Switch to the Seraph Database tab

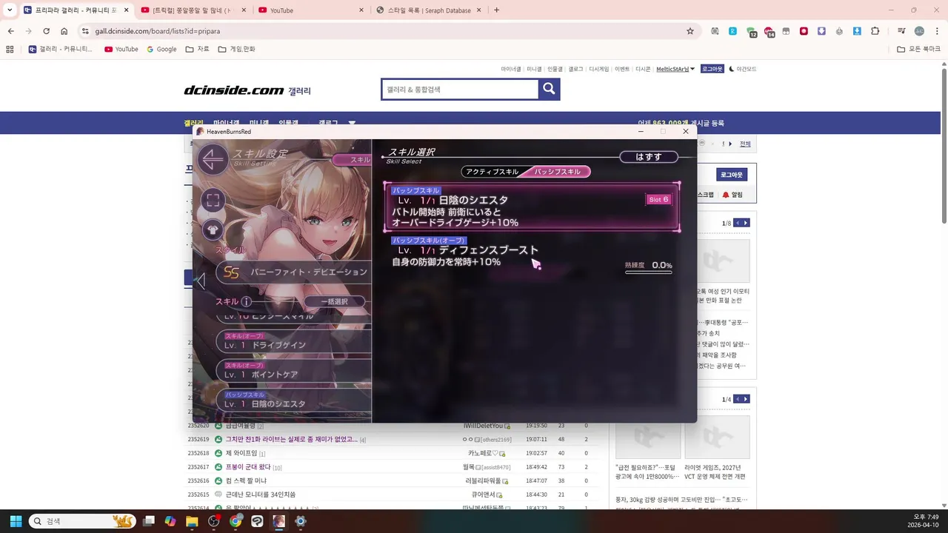click(428, 10)
